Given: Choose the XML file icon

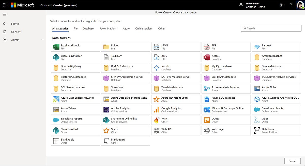Looking at the screenshot, I should (x=157, y=57).
